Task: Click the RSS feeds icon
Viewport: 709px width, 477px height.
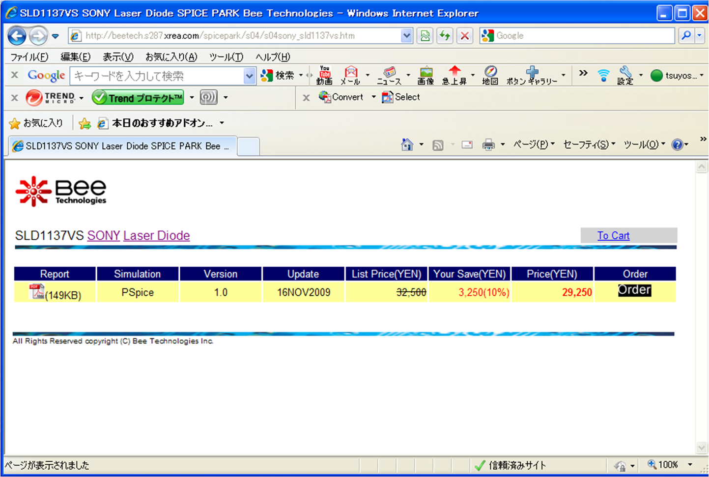Action: (x=438, y=145)
